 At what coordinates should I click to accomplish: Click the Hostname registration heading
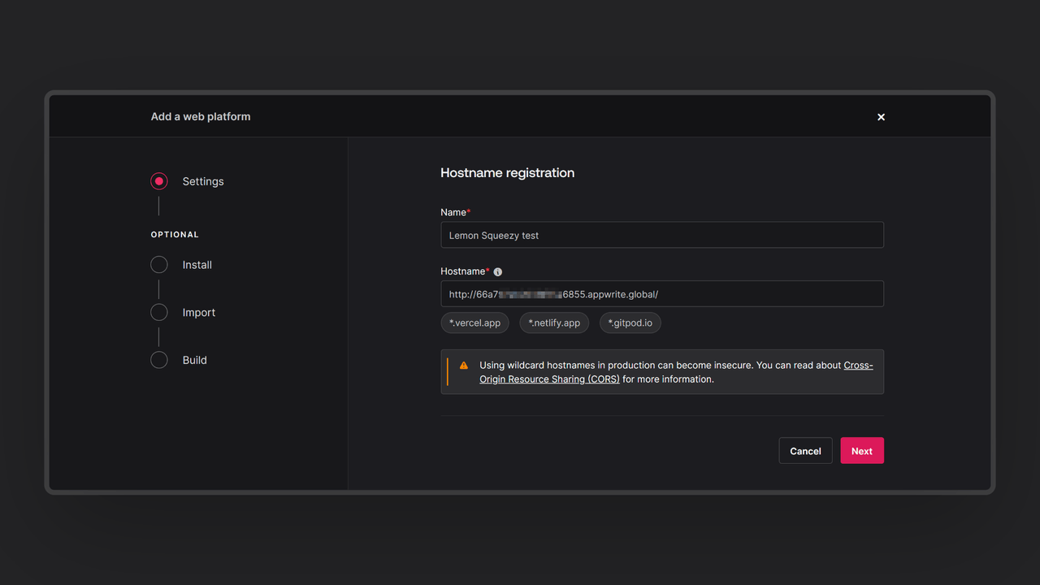tap(507, 173)
